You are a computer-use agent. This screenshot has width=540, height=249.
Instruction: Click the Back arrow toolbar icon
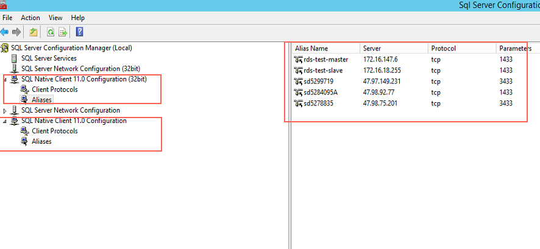pos(4,32)
